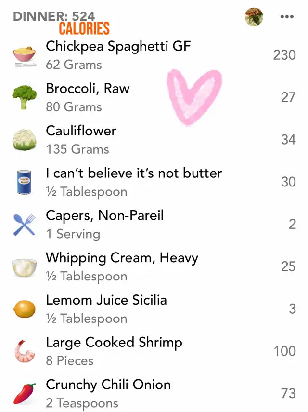308x412 pixels.
Task: Tap the fork and spoon icon for Capers
Action: [x=24, y=225]
